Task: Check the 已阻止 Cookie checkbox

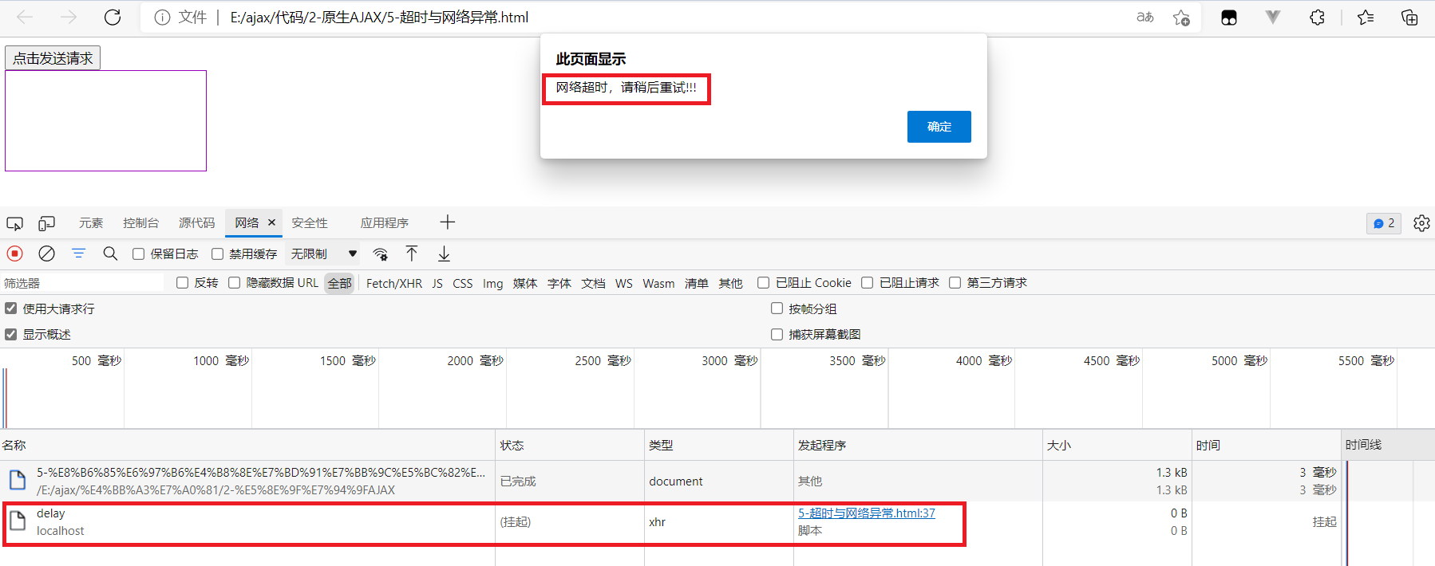Action: 763,282
